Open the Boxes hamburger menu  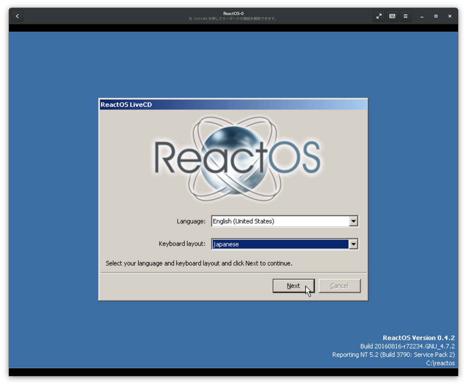click(405, 16)
